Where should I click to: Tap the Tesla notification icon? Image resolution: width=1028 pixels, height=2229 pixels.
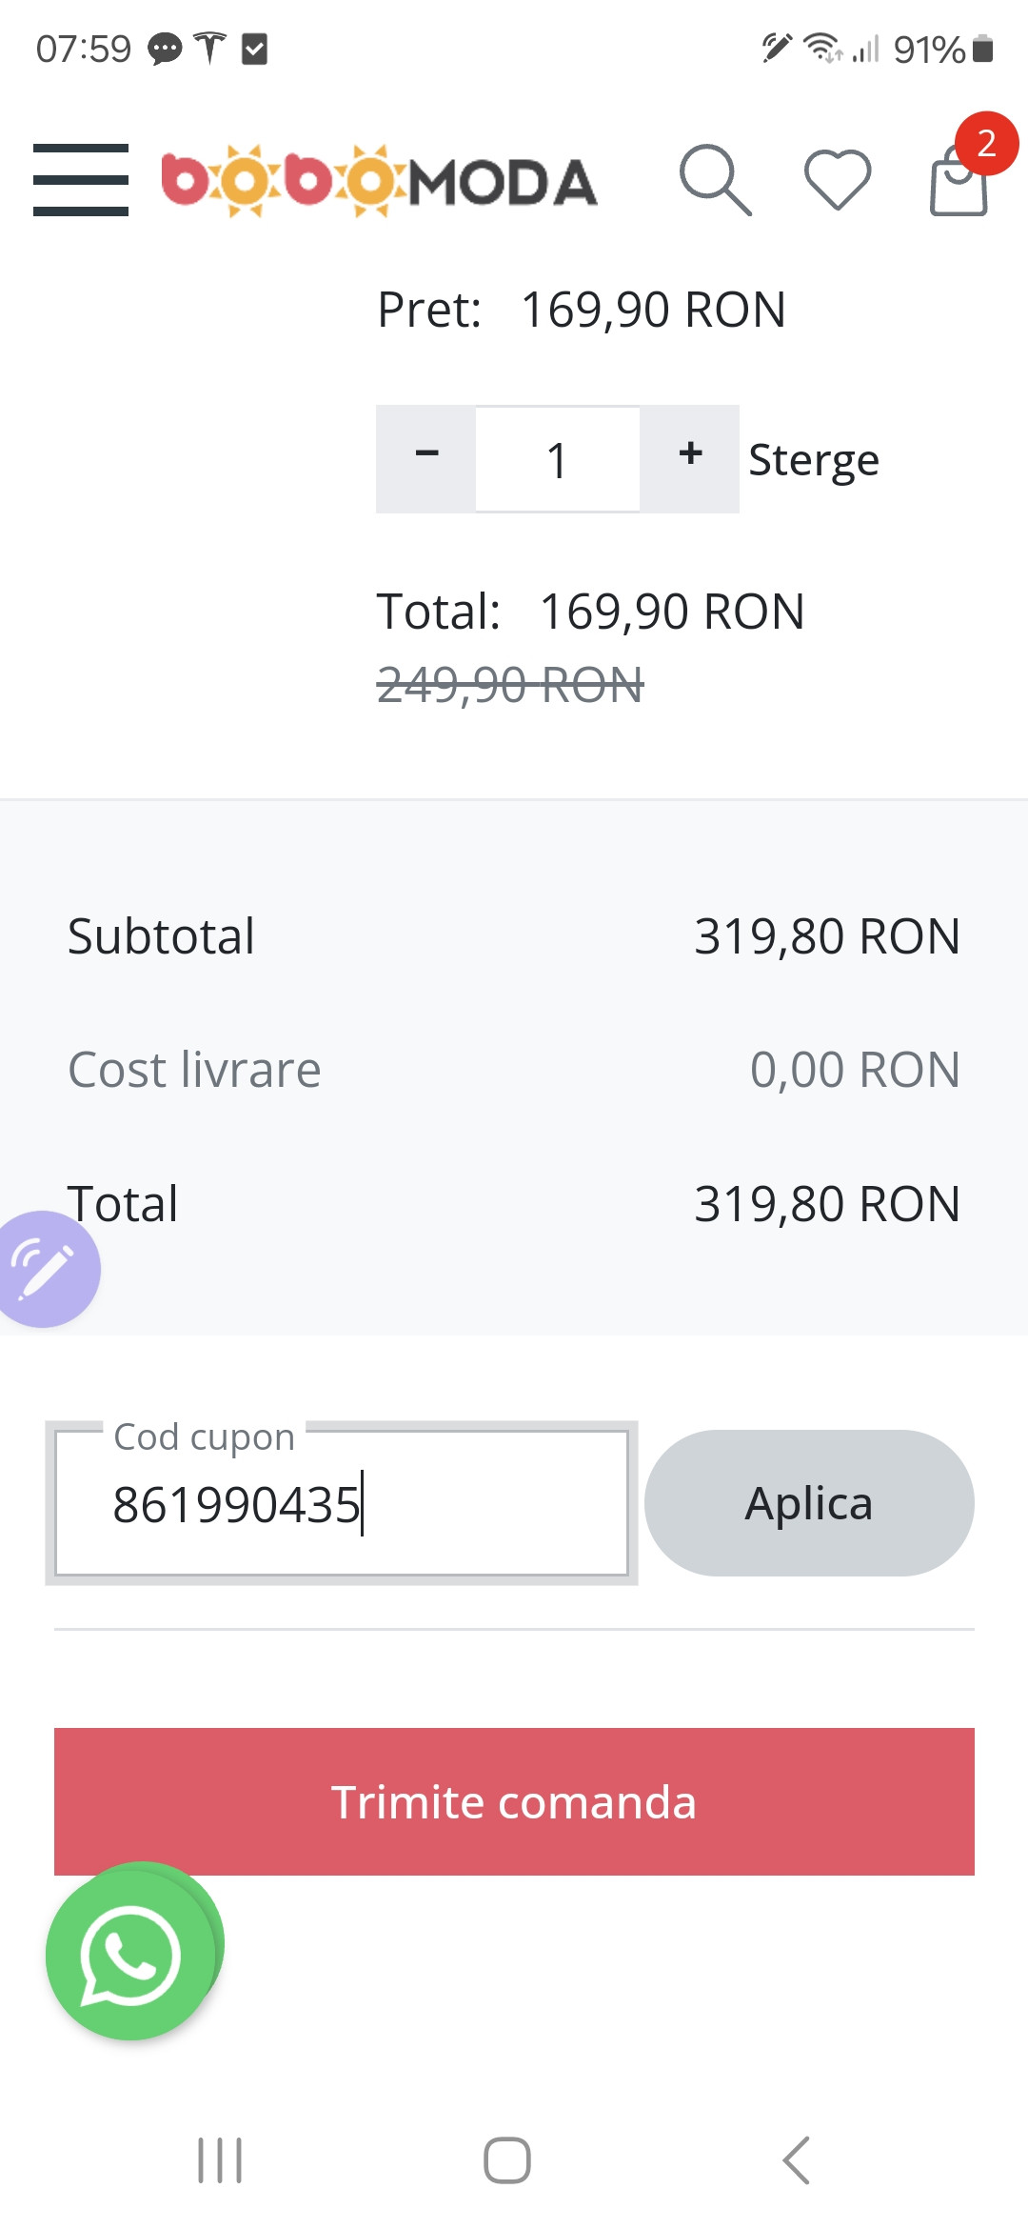[209, 48]
